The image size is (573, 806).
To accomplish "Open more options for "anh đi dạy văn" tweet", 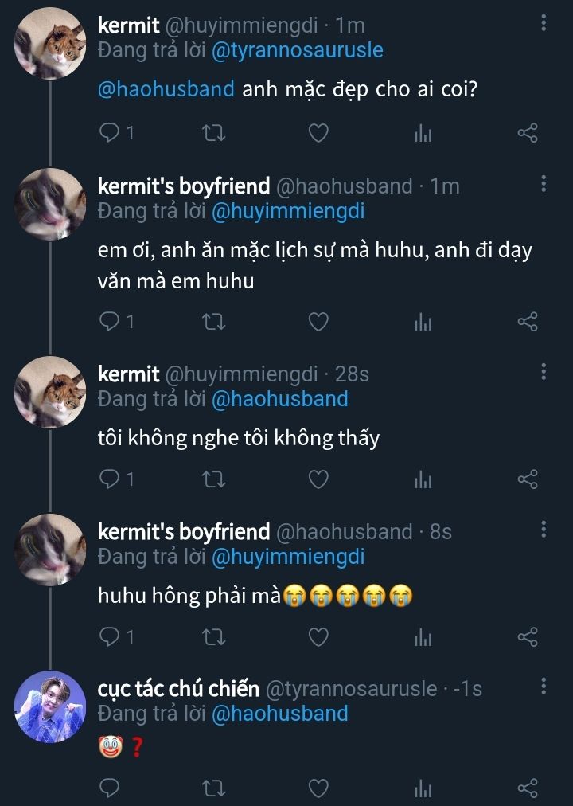I will [544, 185].
